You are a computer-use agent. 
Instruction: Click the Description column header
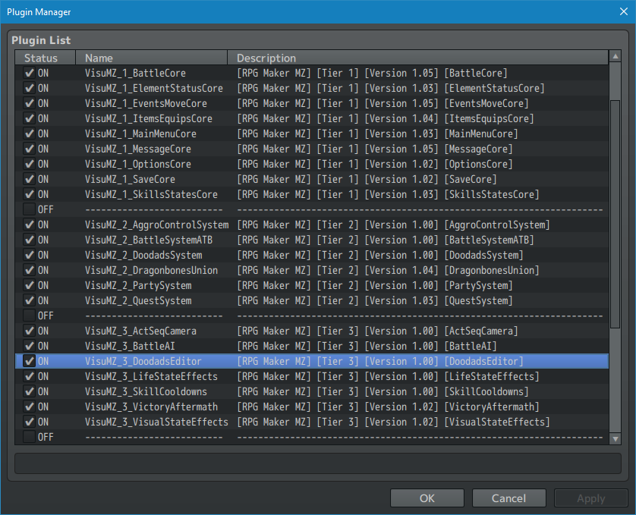click(417, 58)
